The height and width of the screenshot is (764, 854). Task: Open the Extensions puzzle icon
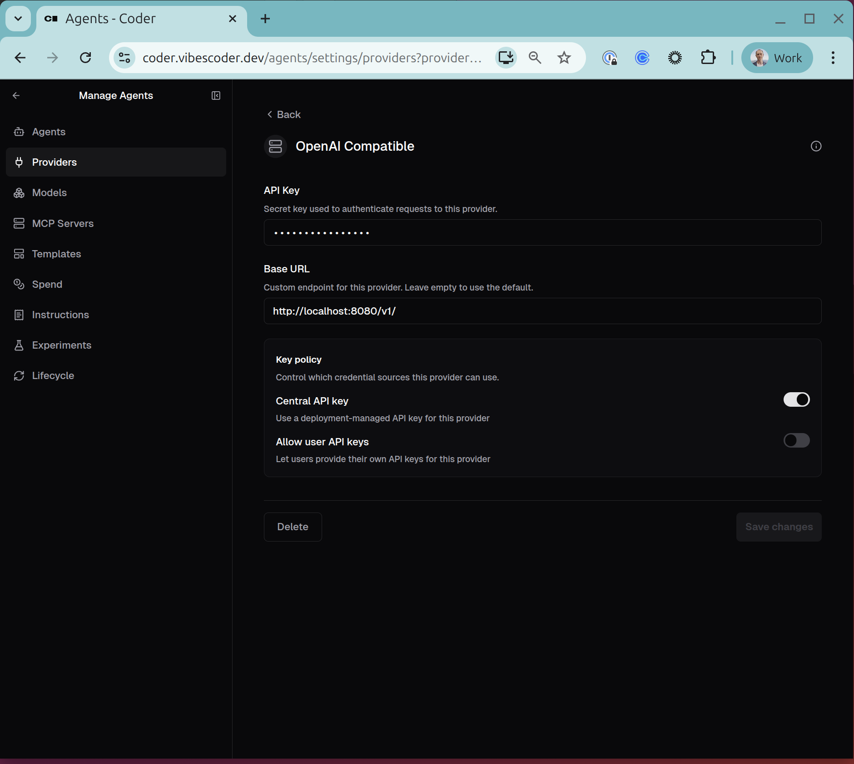pos(708,58)
